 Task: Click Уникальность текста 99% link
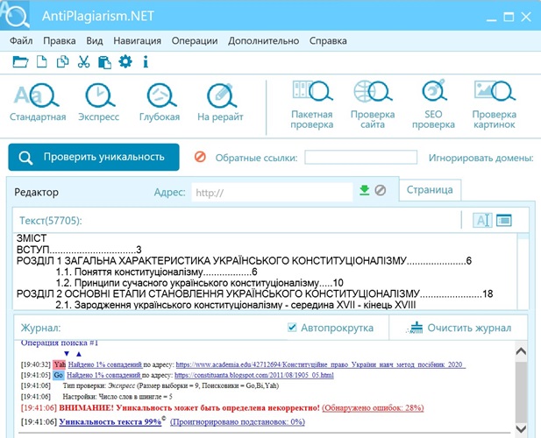110,422
